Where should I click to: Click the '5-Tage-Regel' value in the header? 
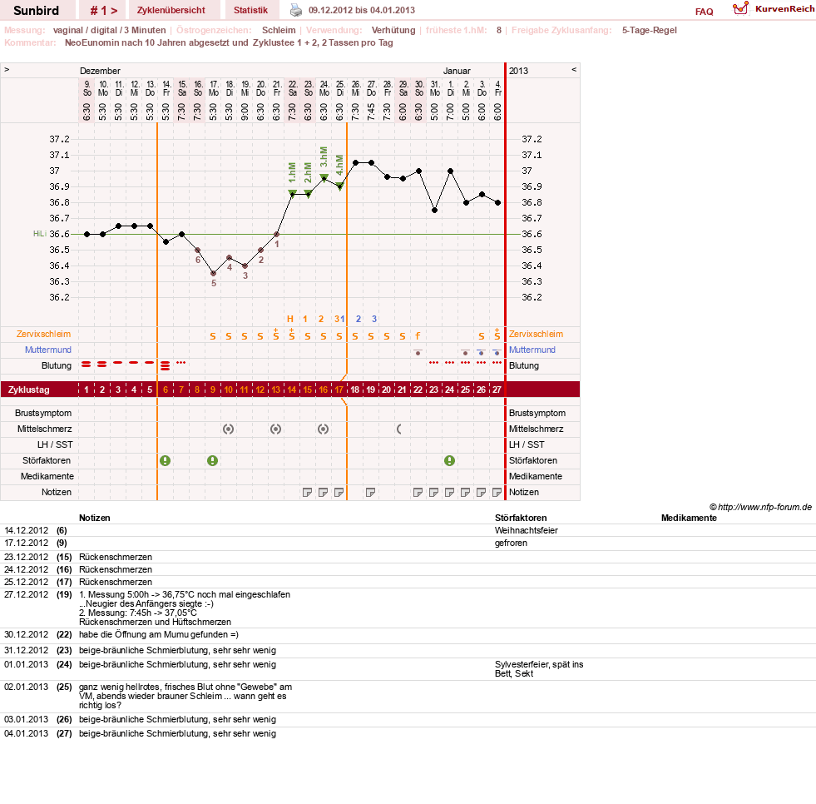(x=650, y=30)
